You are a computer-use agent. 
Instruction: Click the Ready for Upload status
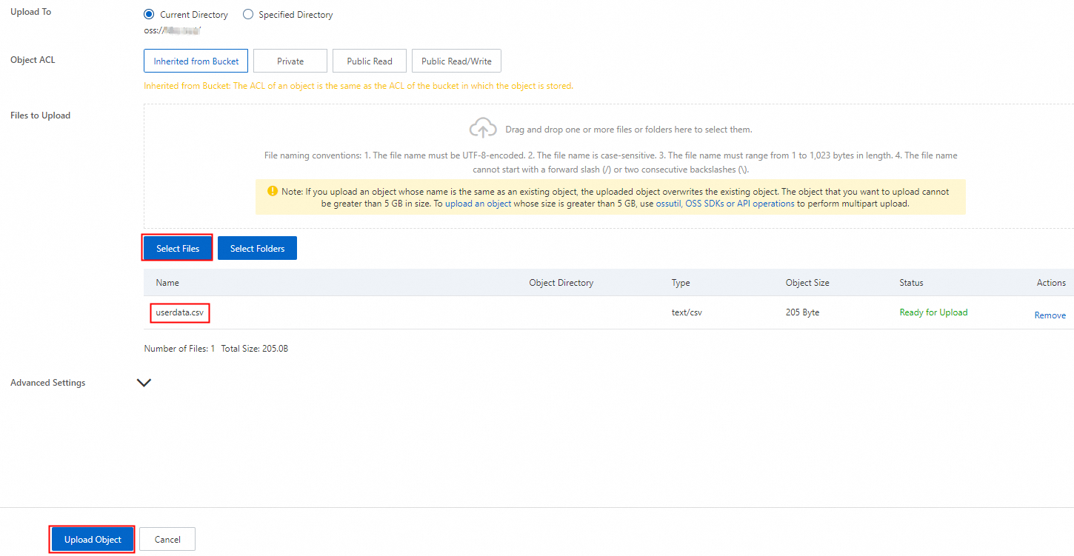pos(933,312)
